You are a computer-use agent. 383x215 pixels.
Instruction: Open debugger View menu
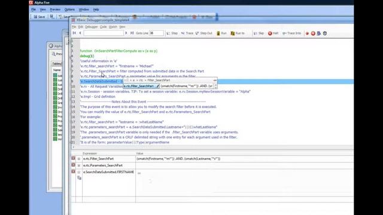click(122, 27)
